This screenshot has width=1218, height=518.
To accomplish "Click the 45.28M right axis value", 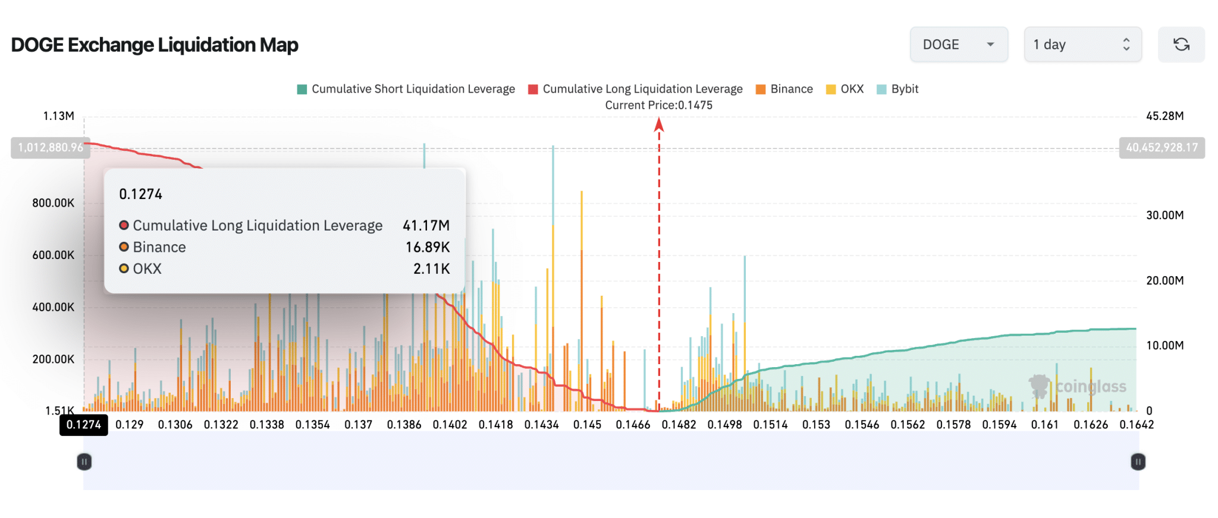I will 1165,116.
